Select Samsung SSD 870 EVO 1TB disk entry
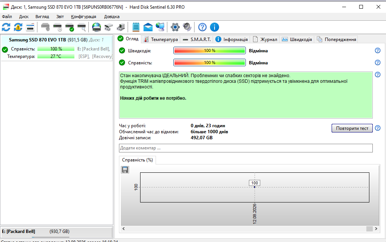This screenshot has height=242, width=386. click(57, 48)
